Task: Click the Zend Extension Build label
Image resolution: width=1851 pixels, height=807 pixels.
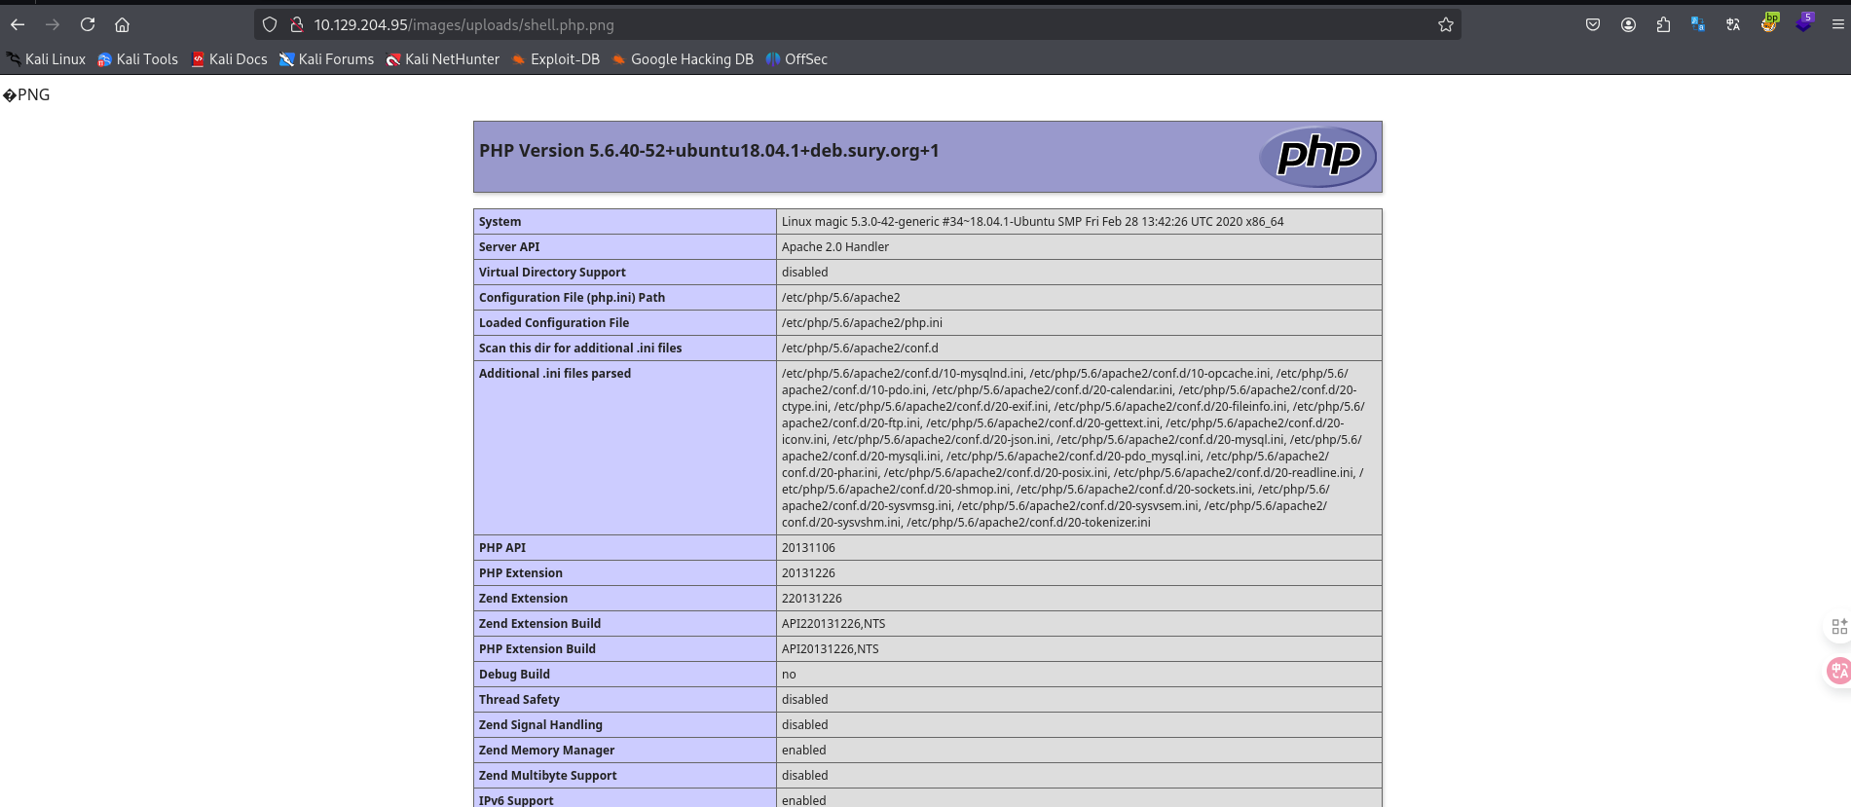Action: [539, 624]
